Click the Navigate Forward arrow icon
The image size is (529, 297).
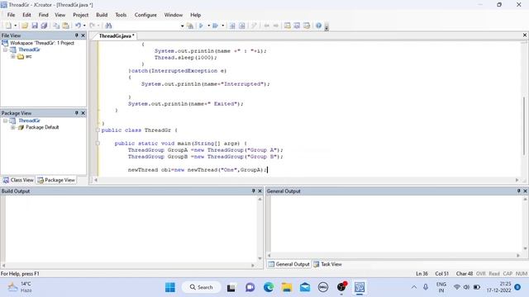point(276,26)
